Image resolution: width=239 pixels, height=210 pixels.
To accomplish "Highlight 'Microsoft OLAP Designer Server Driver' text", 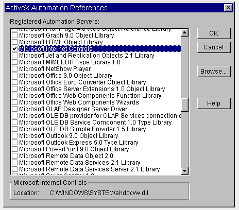I will 73,109.
